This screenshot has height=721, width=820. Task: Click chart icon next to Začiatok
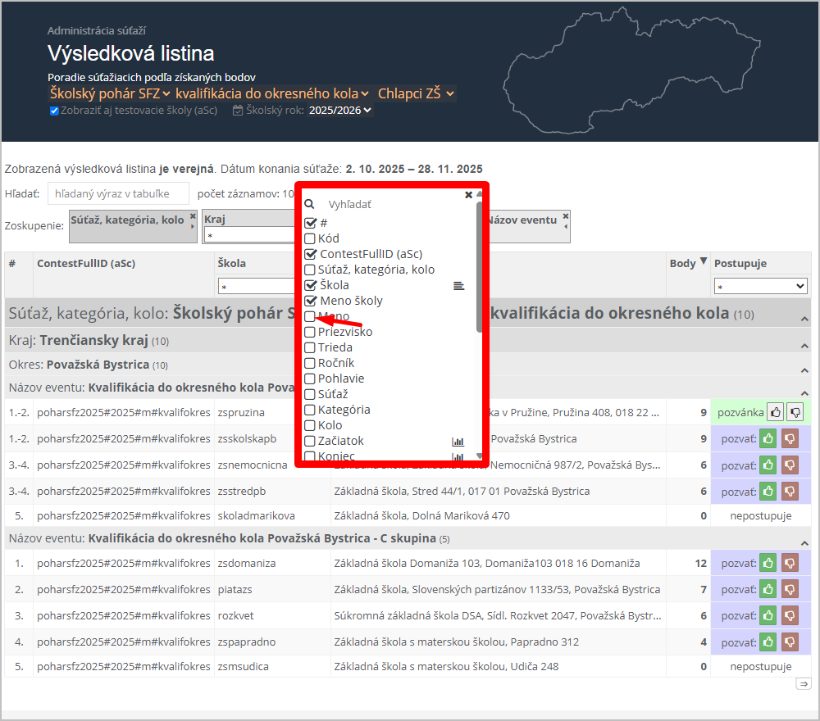[458, 442]
